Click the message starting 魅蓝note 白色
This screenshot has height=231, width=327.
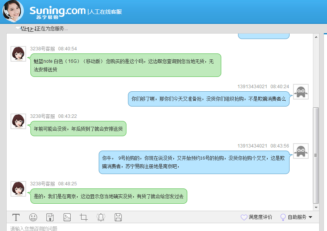click(x=126, y=65)
